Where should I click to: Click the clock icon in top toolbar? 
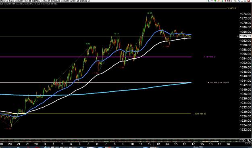pyautogui.click(x=228, y=1)
